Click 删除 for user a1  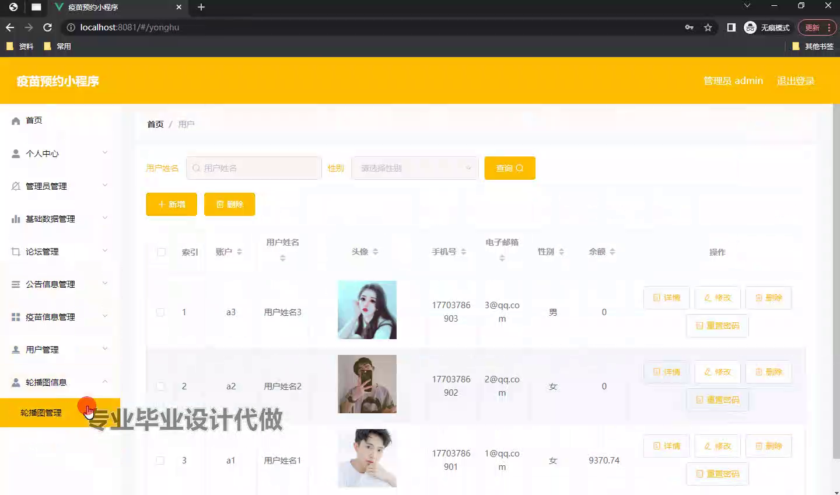(769, 446)
